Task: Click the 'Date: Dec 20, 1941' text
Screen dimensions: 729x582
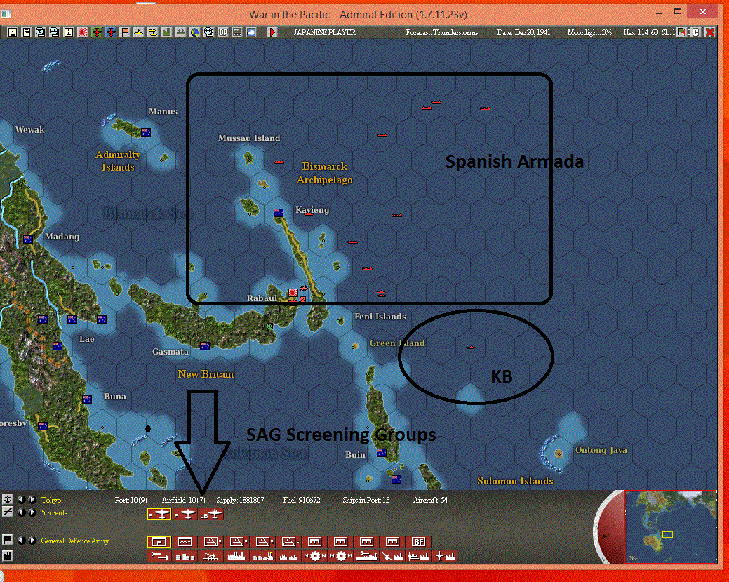Action: (523, 32)
